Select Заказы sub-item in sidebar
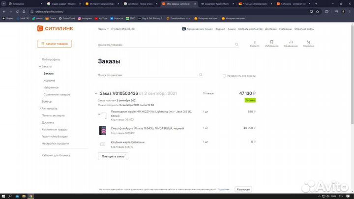The image size is (354, 199). [x=49, y=74]
